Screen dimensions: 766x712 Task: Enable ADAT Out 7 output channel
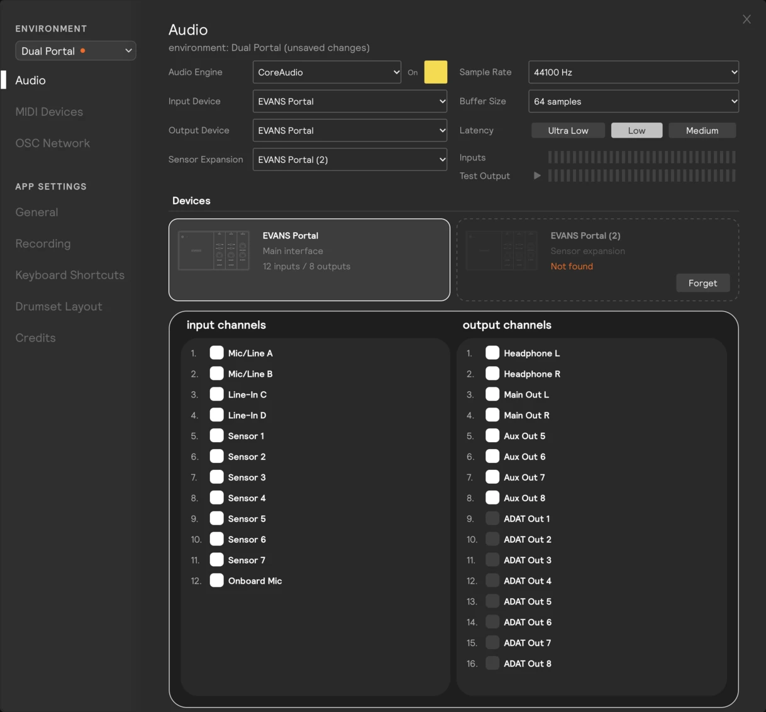[492, 643]
